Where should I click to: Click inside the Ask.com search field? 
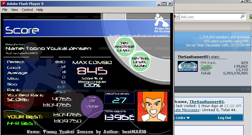point(210,17)
